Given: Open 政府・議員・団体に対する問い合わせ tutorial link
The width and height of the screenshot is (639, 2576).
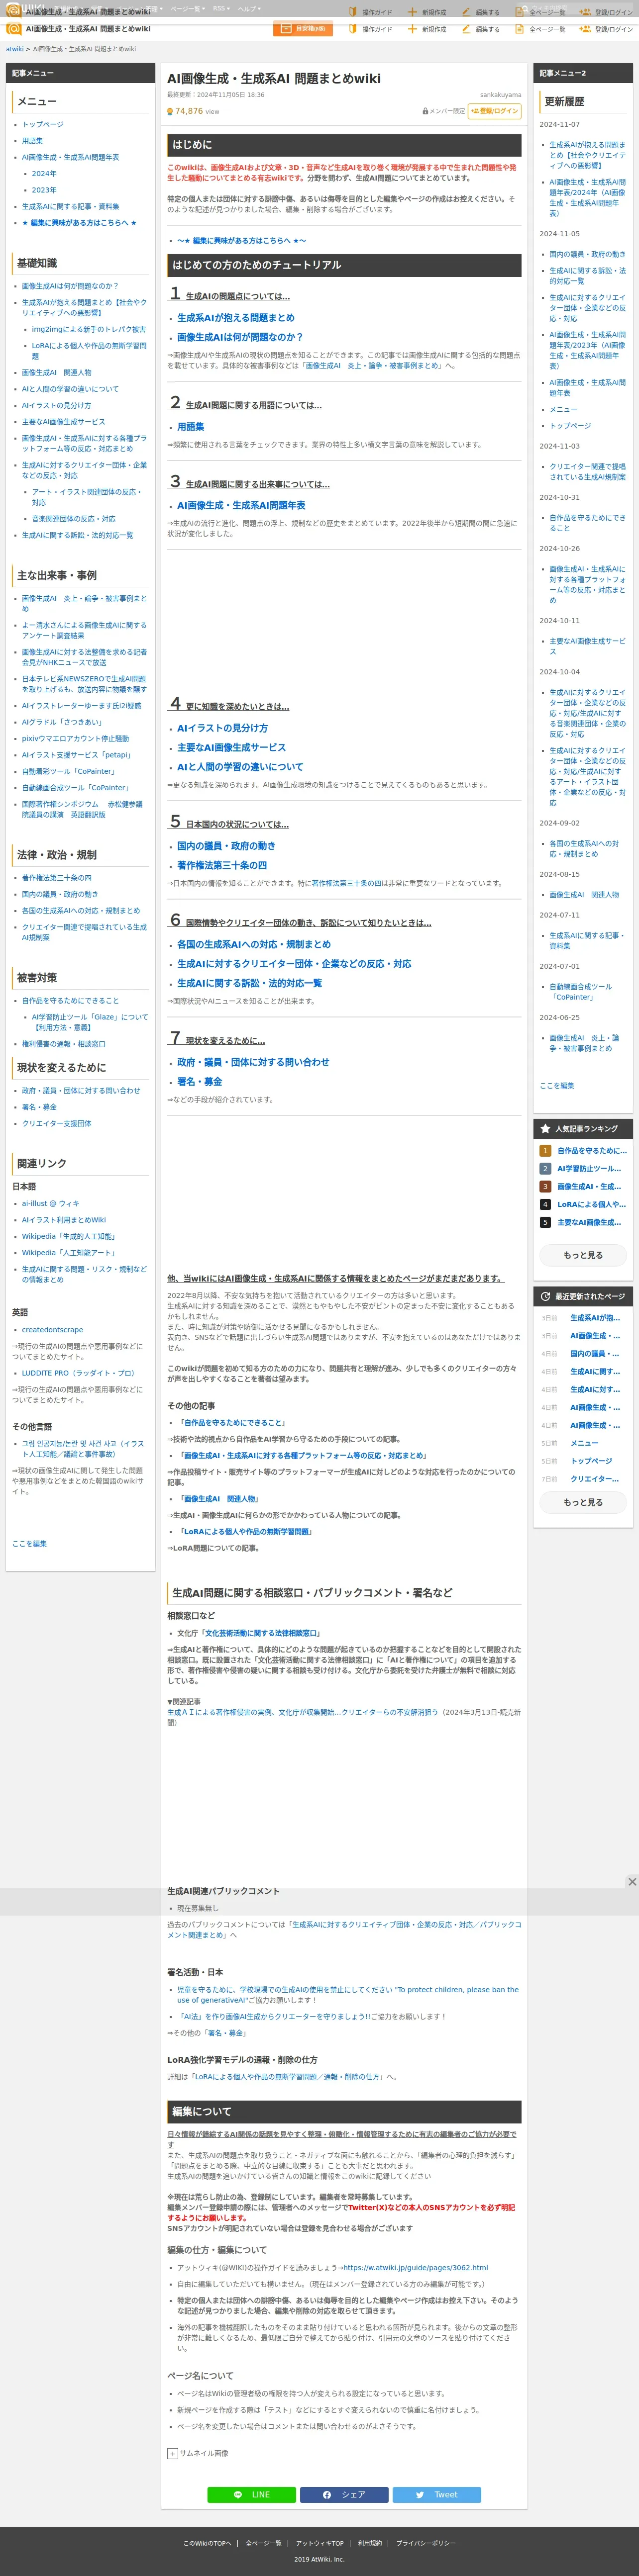Looking at the screenshot, I should [253, 1062].
